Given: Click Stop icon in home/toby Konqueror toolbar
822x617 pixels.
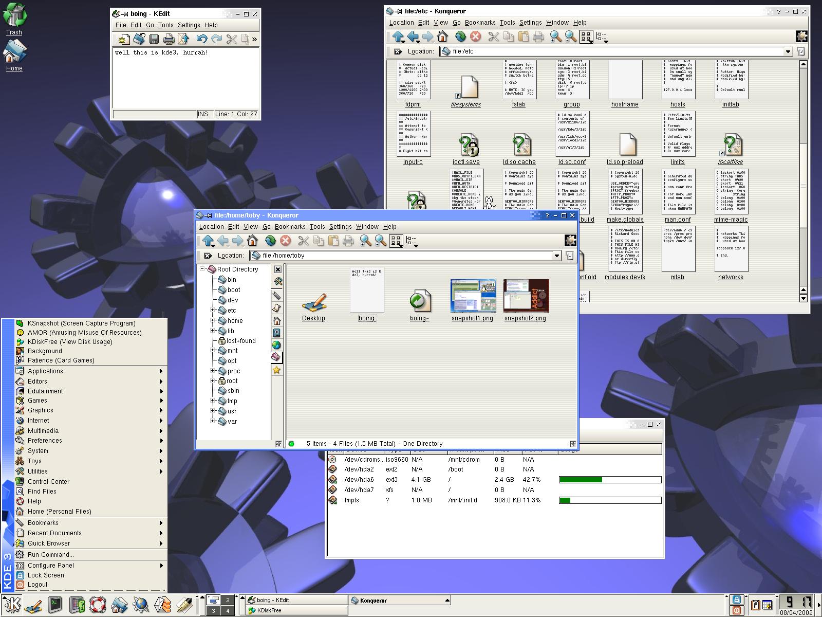Looking at the screenshot, I should 286,241.
